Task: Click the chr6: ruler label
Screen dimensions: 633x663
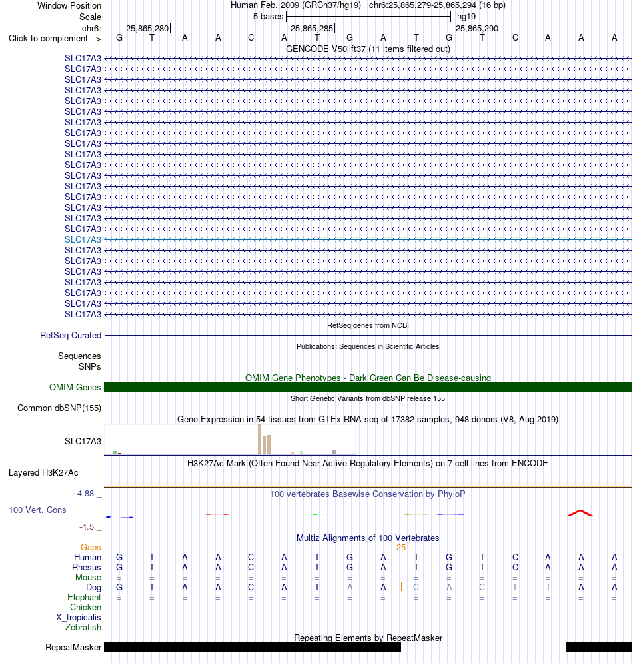Action: coord(91,28)
